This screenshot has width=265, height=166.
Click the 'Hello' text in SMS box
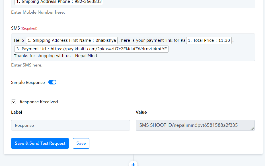pos(19,40)
